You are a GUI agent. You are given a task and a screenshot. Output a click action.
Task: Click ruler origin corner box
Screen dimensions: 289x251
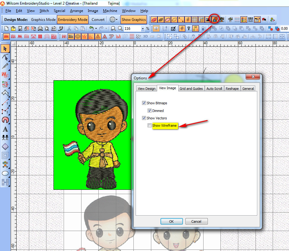[14, 44]
